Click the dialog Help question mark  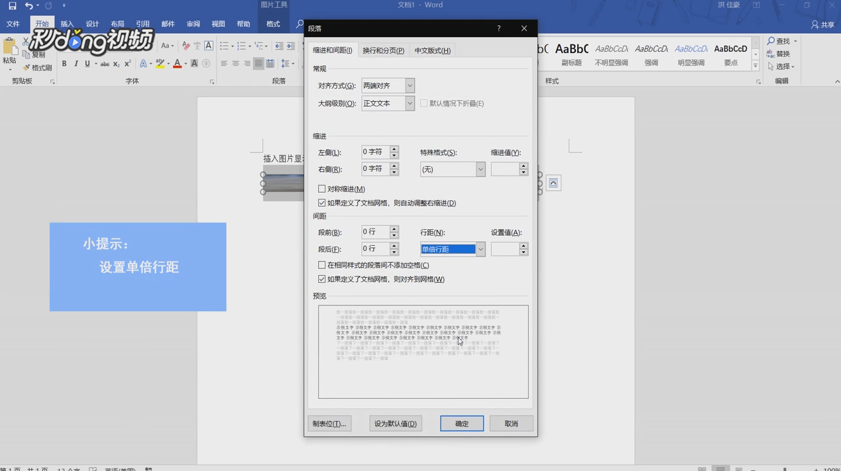[499, 28]
